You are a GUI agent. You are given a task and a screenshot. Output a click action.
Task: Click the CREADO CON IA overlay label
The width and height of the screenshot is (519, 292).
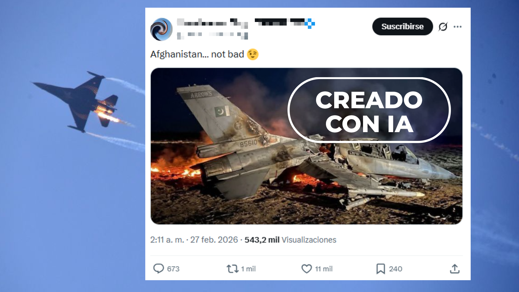[x=369, y=110]
